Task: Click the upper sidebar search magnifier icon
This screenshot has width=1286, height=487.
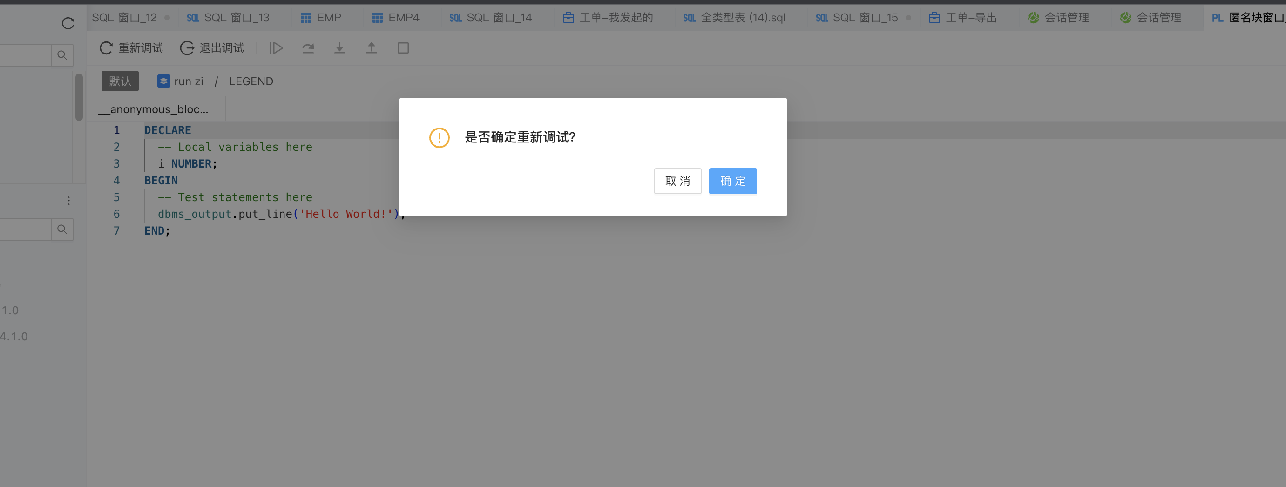Action: pyautogui.click(x=62, y=55)
